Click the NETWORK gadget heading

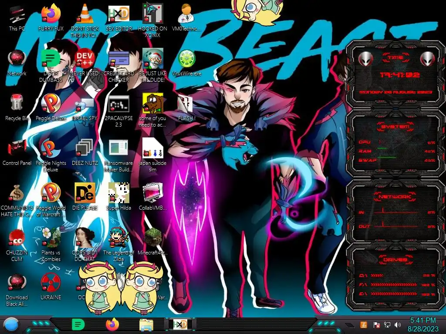pos(395,196)
